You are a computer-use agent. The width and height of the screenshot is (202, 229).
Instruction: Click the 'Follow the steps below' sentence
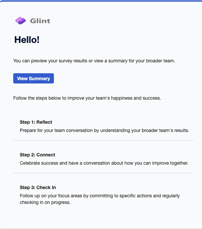[x=87, y=98]
